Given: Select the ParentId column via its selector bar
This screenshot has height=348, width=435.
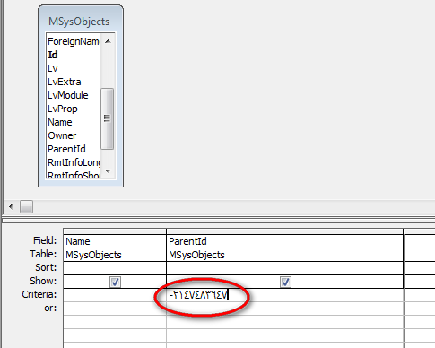Looking at the screenshot, I should (x=284, y=231).
